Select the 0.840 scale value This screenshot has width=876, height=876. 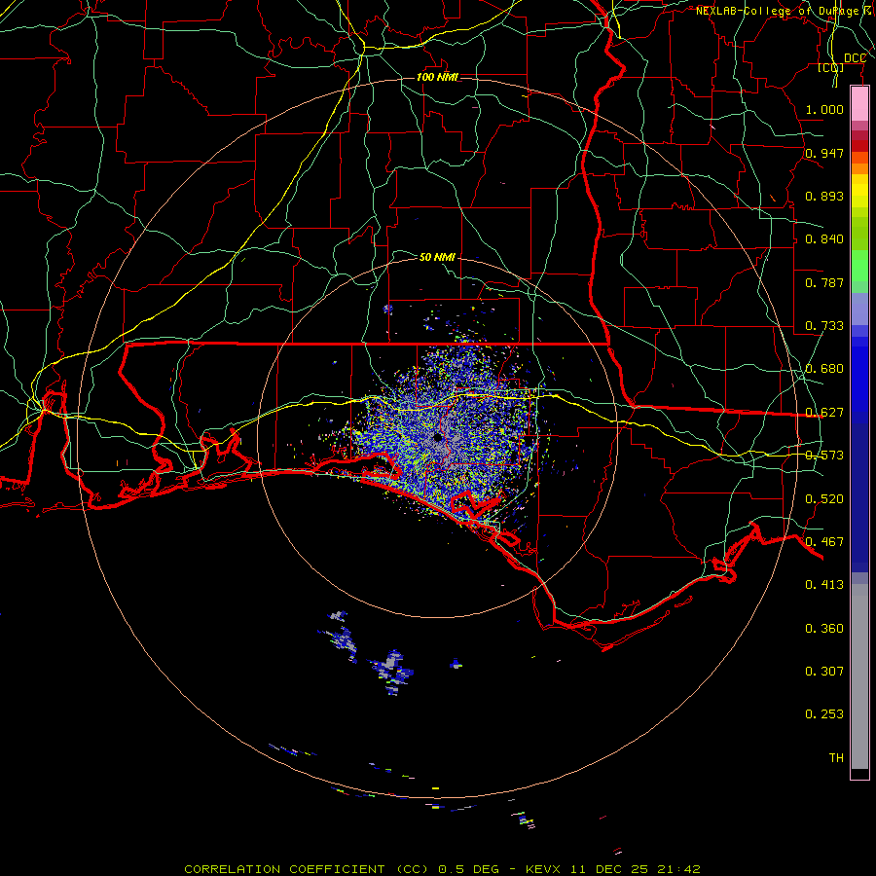pyautogui.click(x=824, y=239)
